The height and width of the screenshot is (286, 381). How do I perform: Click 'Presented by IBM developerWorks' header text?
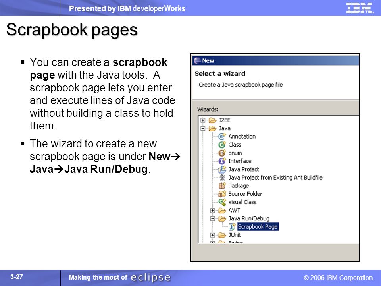tap(127, 8)
